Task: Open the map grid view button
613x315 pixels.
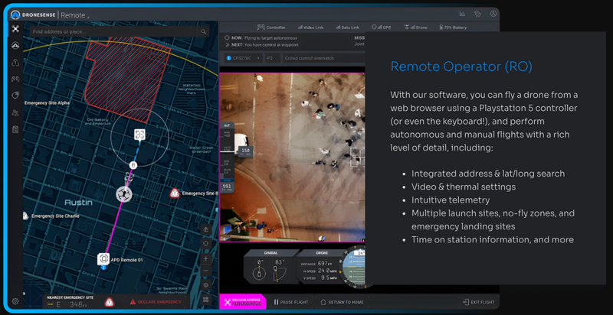Action: coord(205,300)
